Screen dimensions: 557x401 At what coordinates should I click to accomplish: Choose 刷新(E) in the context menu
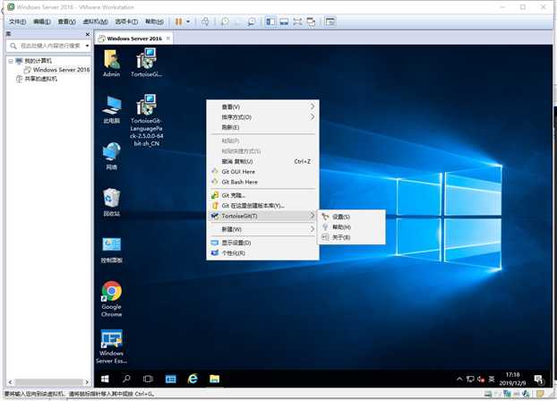[x=263, y=127]
